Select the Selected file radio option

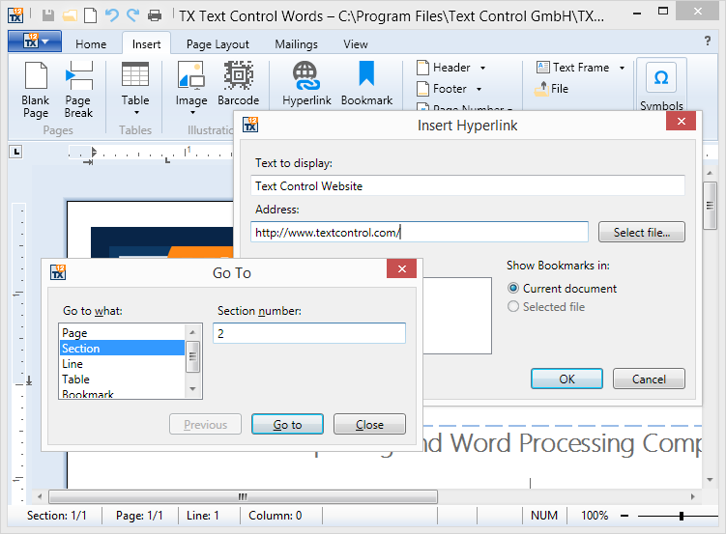(514, 307)
